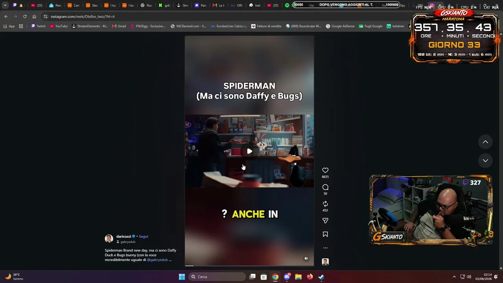Viewport: 503px width, 283px height.
Task: Open daricozzi's profile picture
Action: pos(109,239)
